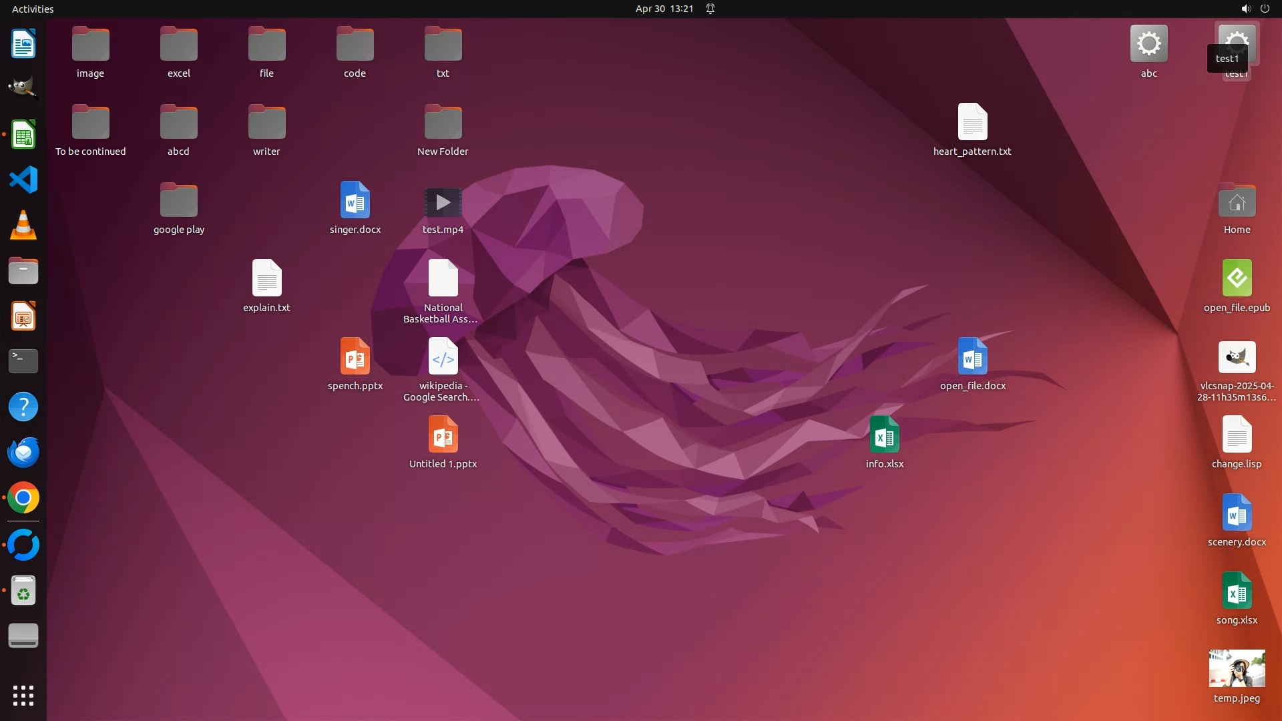Open the Terminal from the dock

[23, 361]
